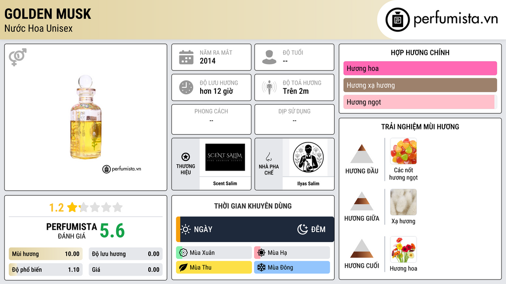This screenshot has width=506, height=284.
Task: Click the nose icon above Nhà pha chế
Action: tap(268, 157)
